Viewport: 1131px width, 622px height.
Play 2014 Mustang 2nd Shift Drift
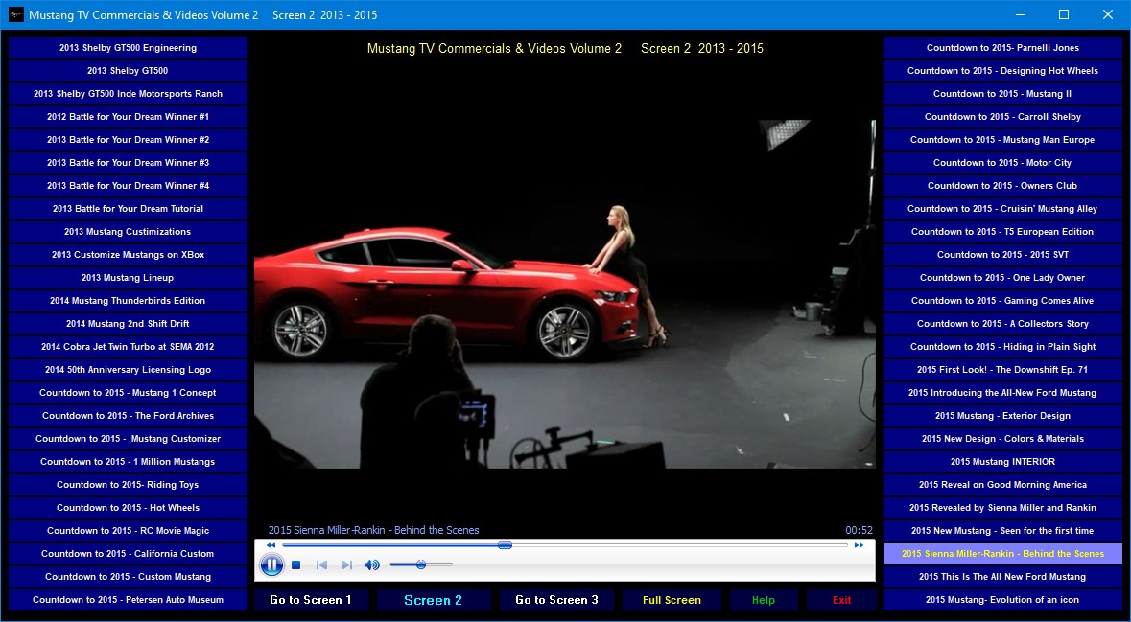click(128, 324)
